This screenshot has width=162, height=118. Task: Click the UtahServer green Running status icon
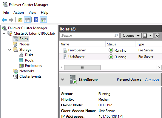pos(111,57)
